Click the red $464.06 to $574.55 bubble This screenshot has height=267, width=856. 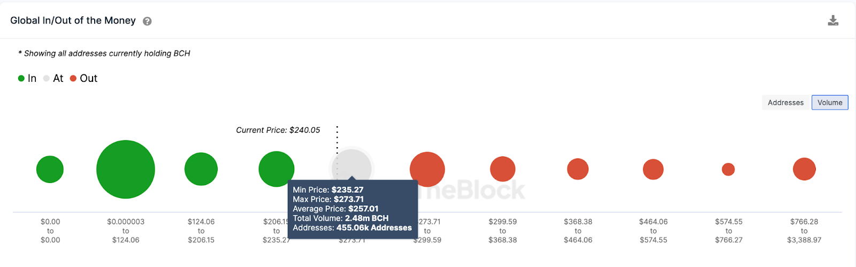[653, 169]
